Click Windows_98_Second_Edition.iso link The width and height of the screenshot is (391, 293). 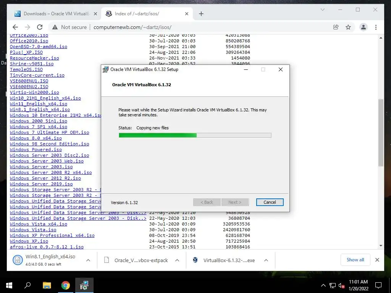pos(49,144)
